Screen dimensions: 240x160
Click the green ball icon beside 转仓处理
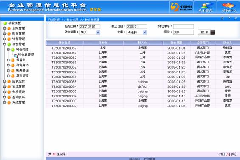point(13,50)
